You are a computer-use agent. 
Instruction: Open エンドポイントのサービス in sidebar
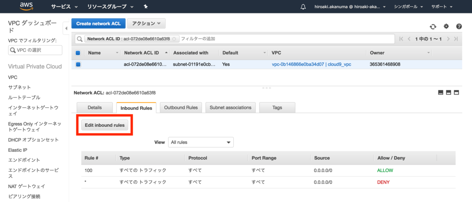click(x=33, y=173)
